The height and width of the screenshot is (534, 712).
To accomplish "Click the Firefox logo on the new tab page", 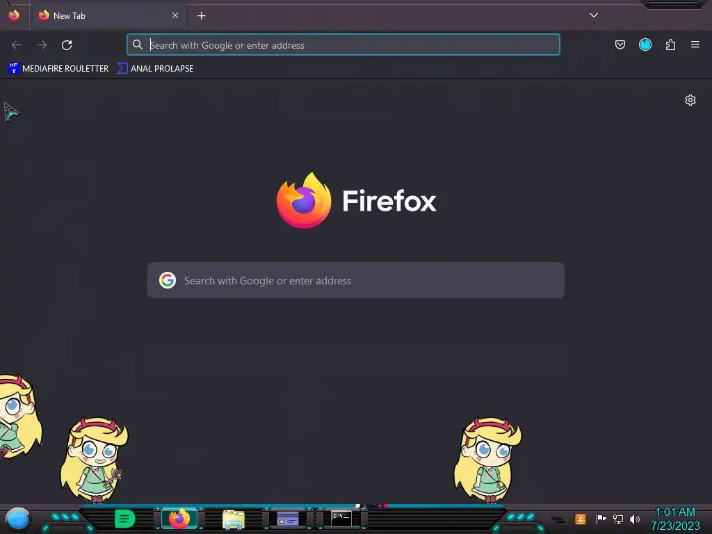I will pyautogui.click(x=304, y=200).
